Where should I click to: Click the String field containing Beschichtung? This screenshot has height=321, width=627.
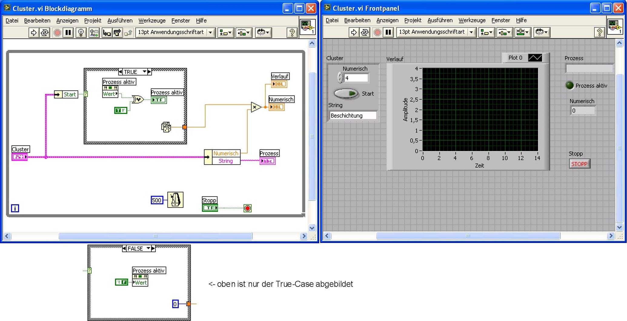coord(353,116)
